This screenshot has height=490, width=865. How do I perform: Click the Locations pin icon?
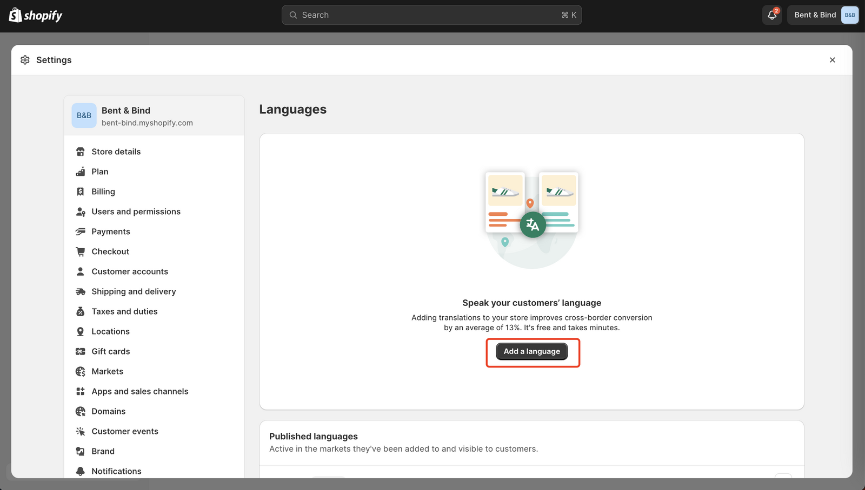(x=81, y=331)
